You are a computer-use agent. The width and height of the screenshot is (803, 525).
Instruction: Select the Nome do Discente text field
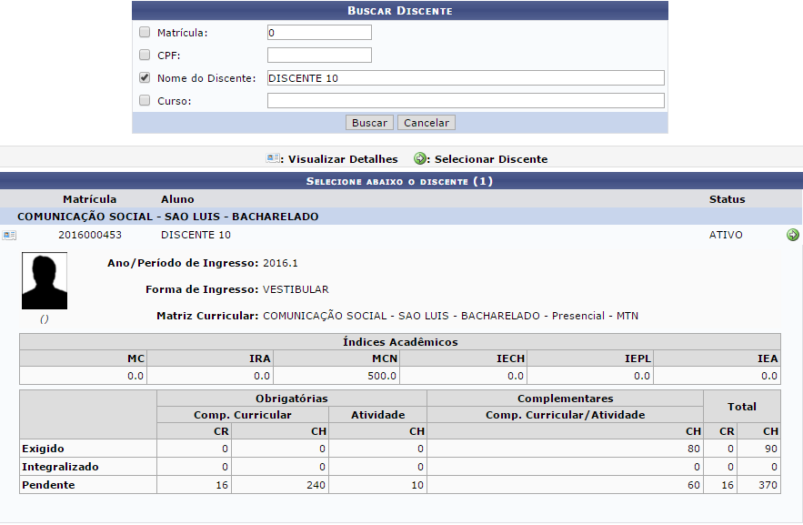[x=465, y=78]
